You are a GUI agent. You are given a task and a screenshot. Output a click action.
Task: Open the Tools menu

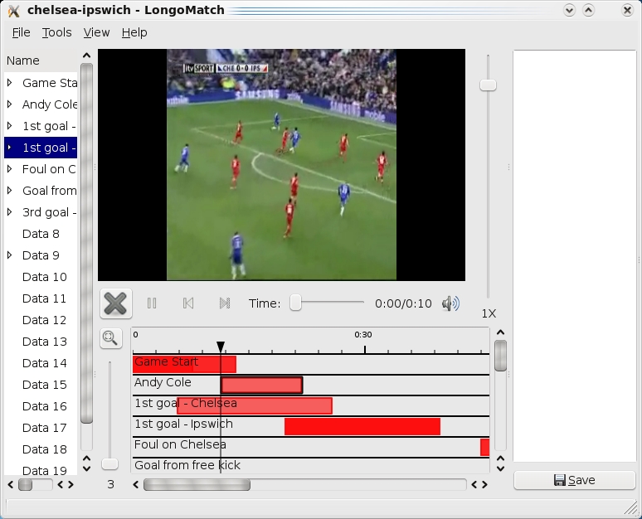57,32
